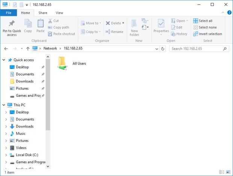Collapse the This PC tree node
233x176 pixels.
[x=4, y=105]
